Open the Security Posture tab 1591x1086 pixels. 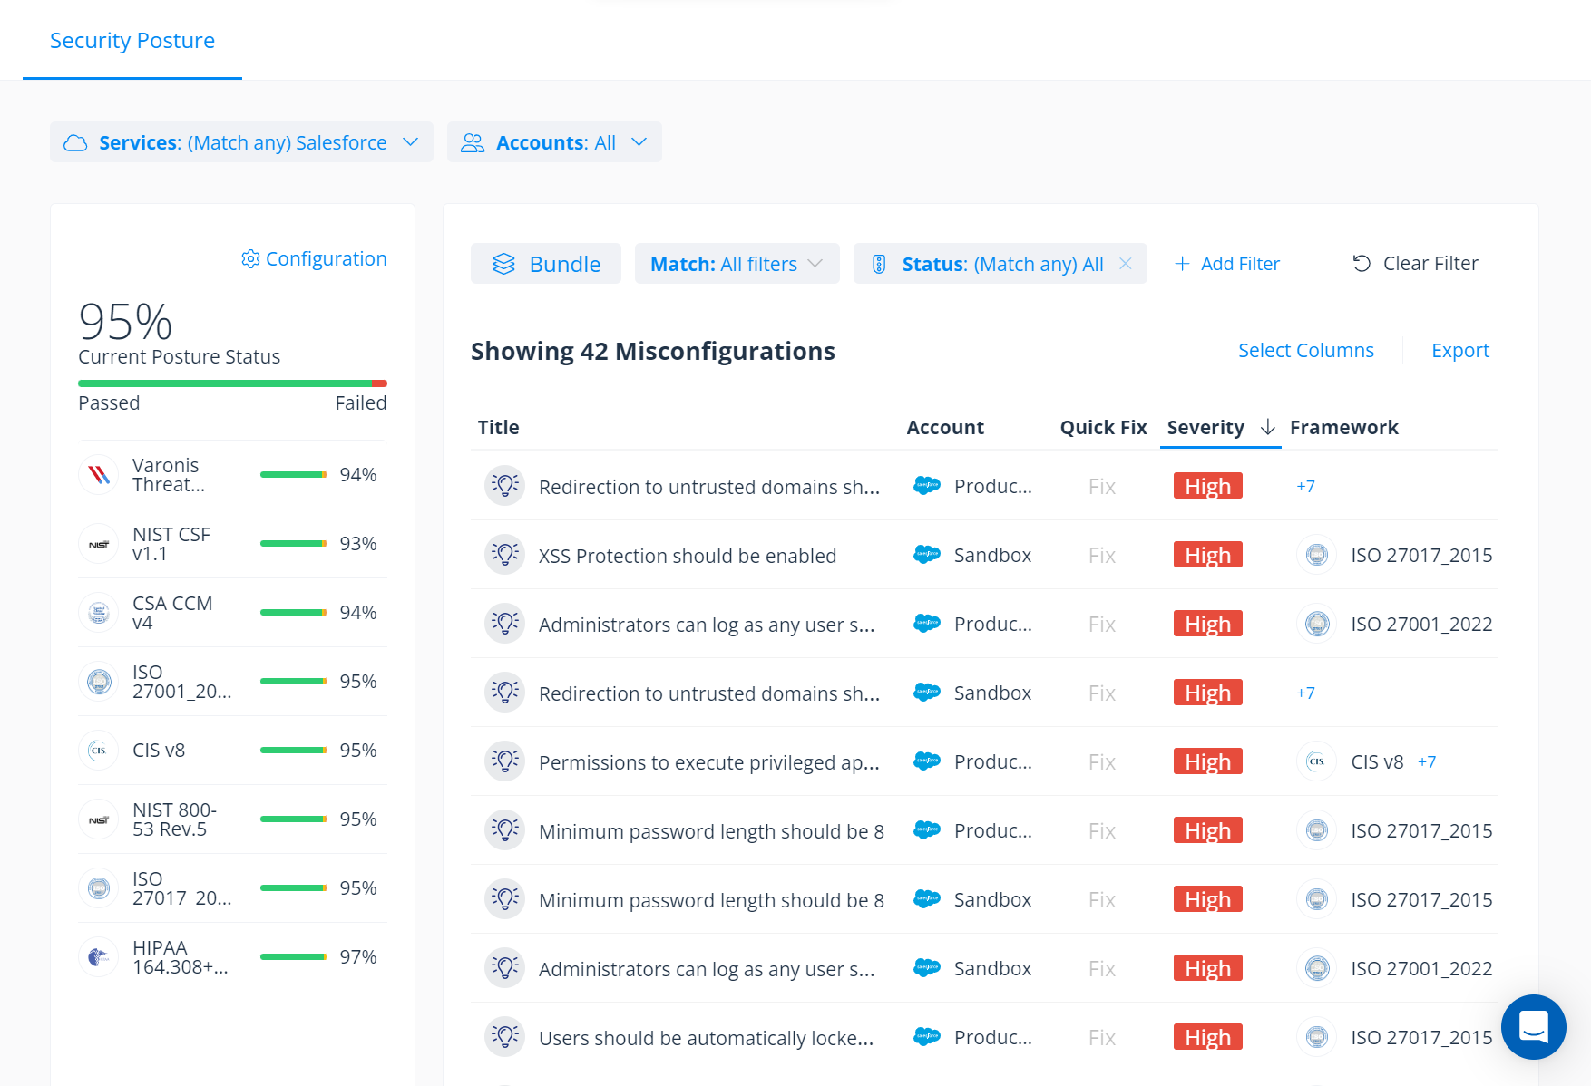(x=132, y=41)
